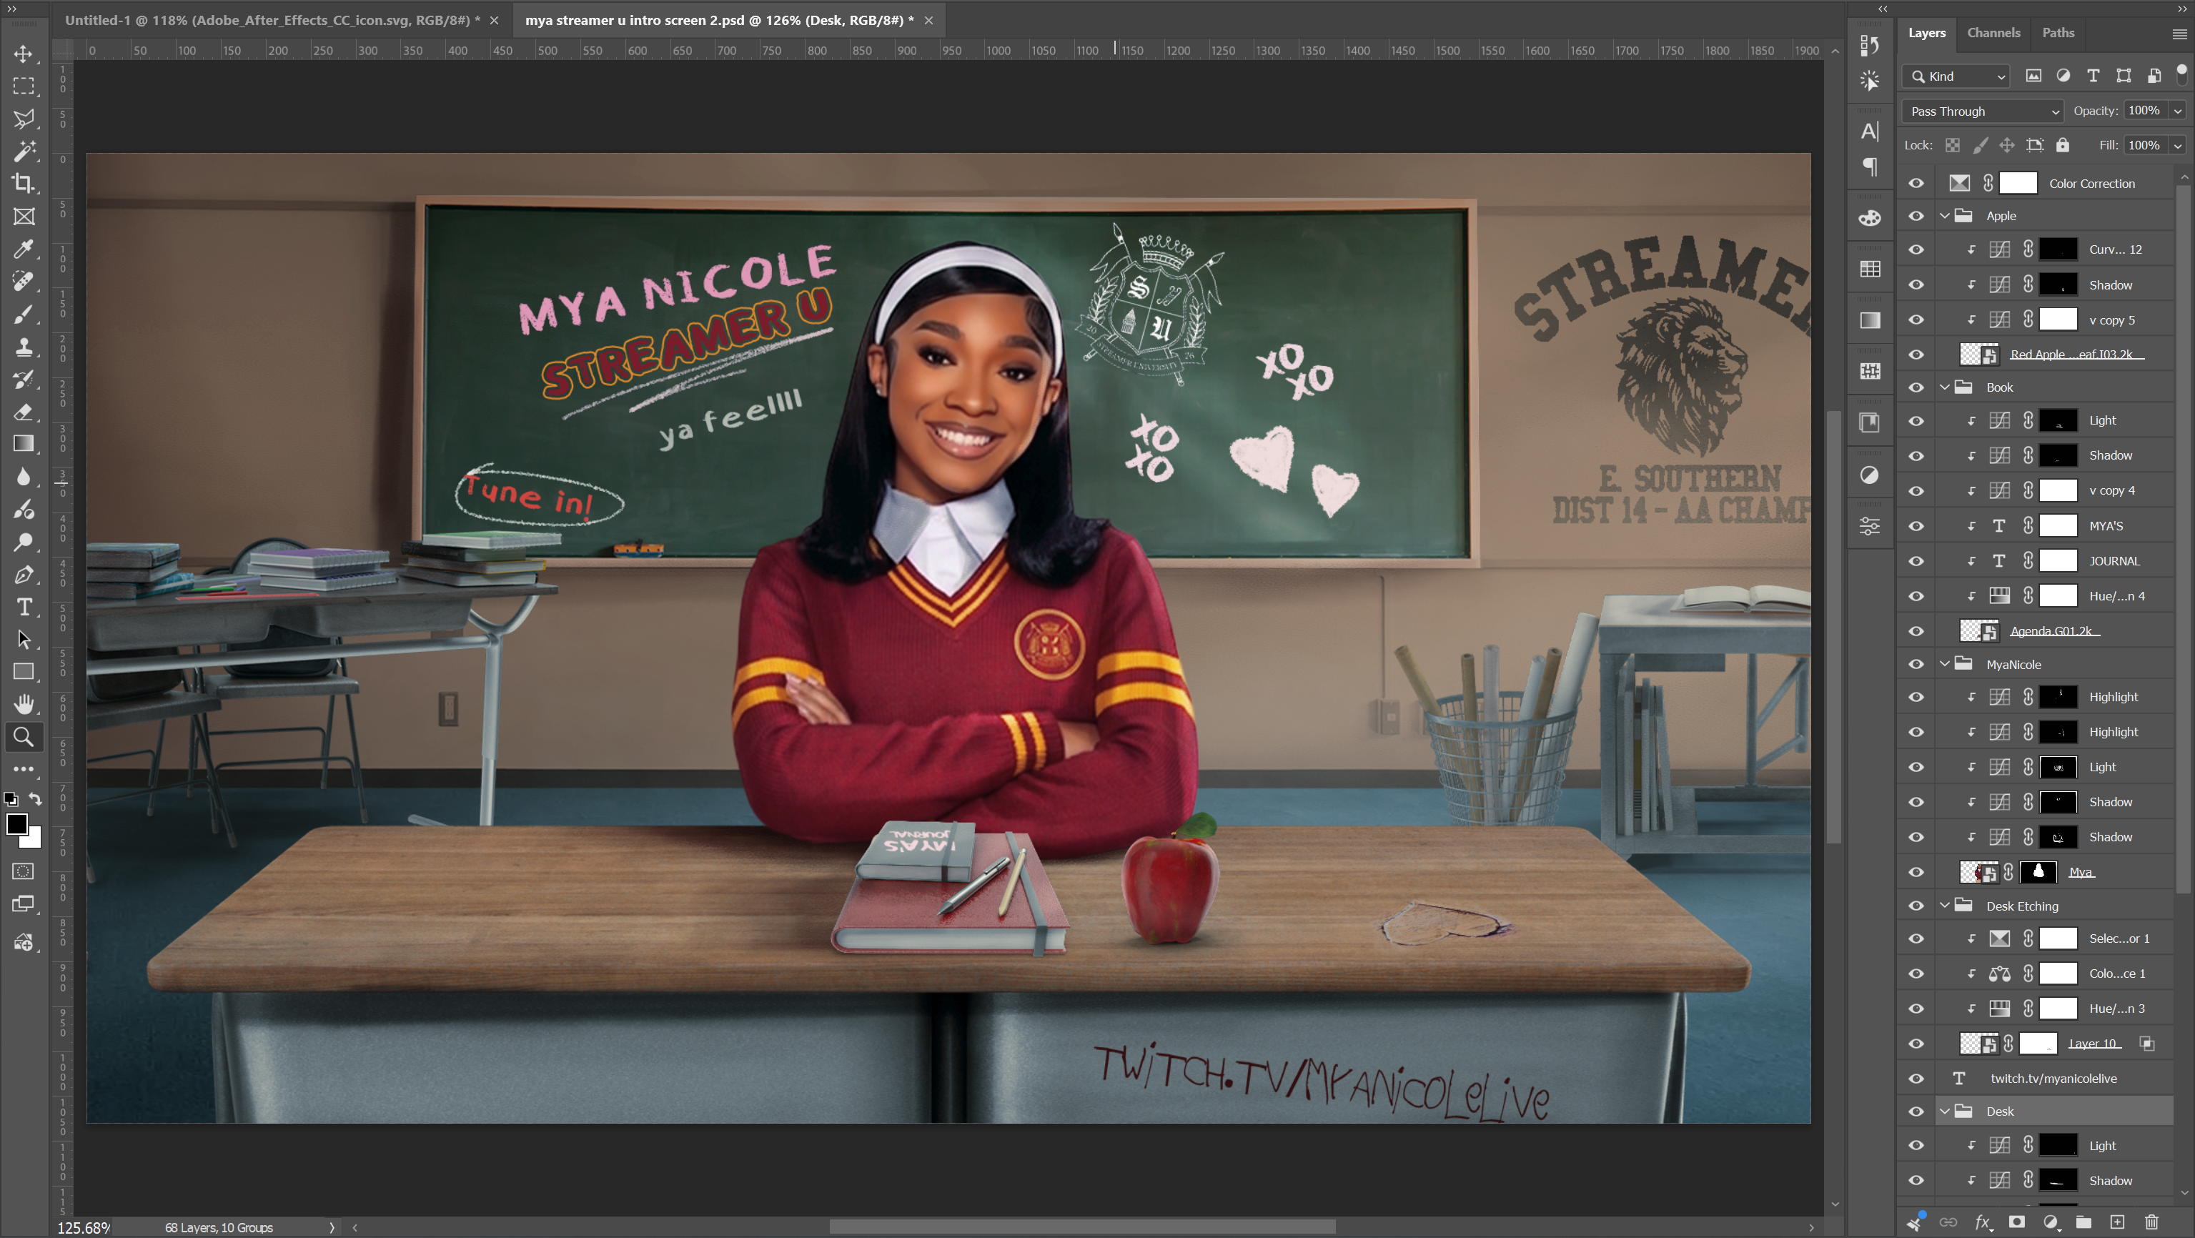Select the Spot Healing Brush tool
The height and width of the screenshot is (1238, 2195).
pos(23,281)
